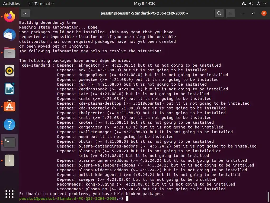The image size is (270, 203).
Task: Click the 'Unable to correct problems' error line
Action: pos(91,194)
